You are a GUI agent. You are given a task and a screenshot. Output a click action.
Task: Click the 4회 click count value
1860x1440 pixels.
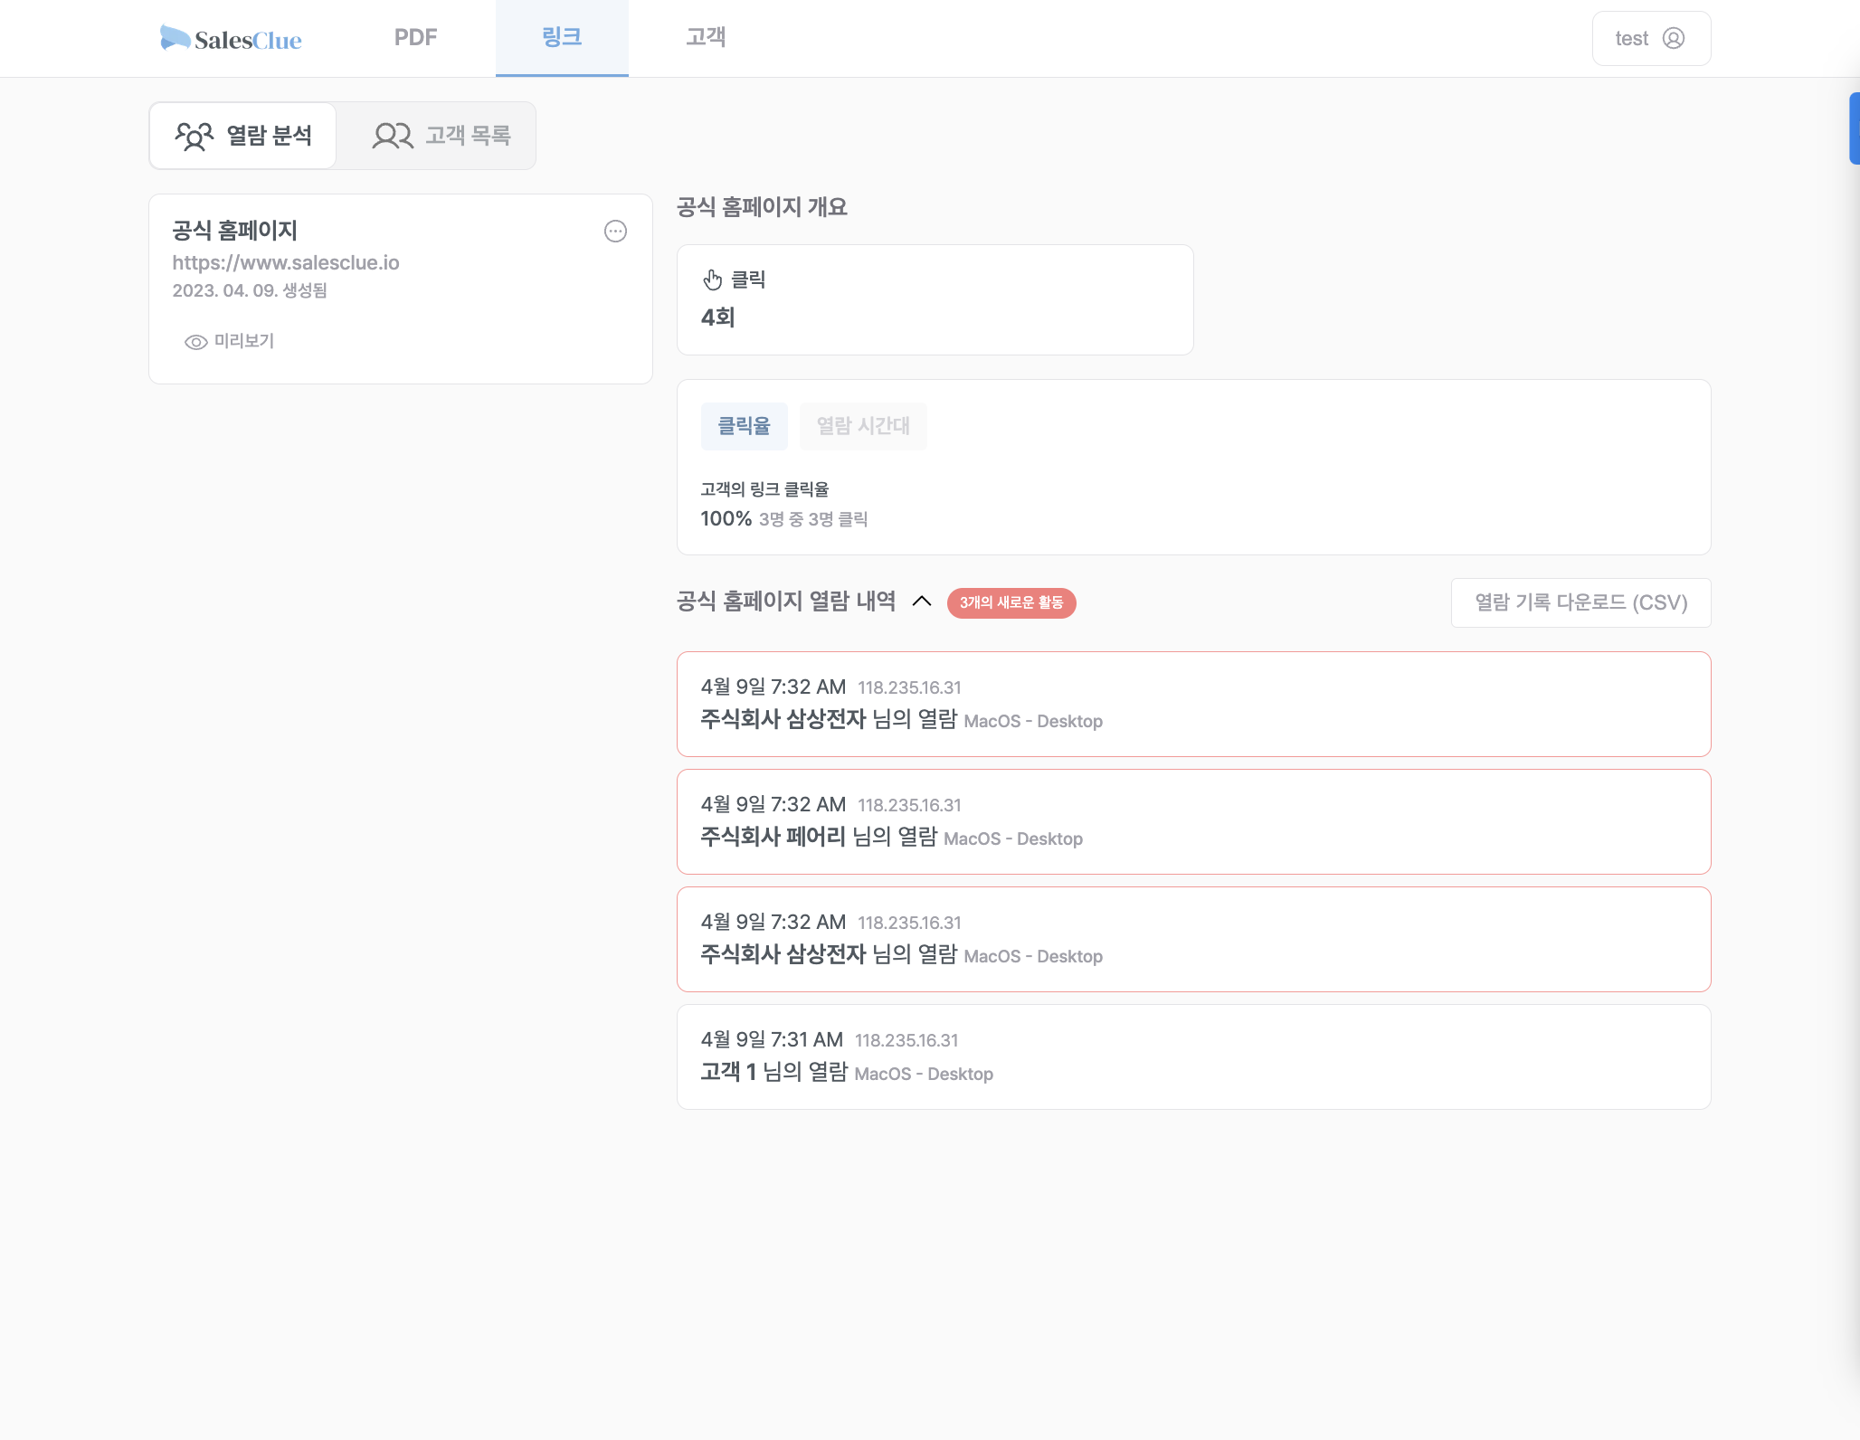click(717, 317)
